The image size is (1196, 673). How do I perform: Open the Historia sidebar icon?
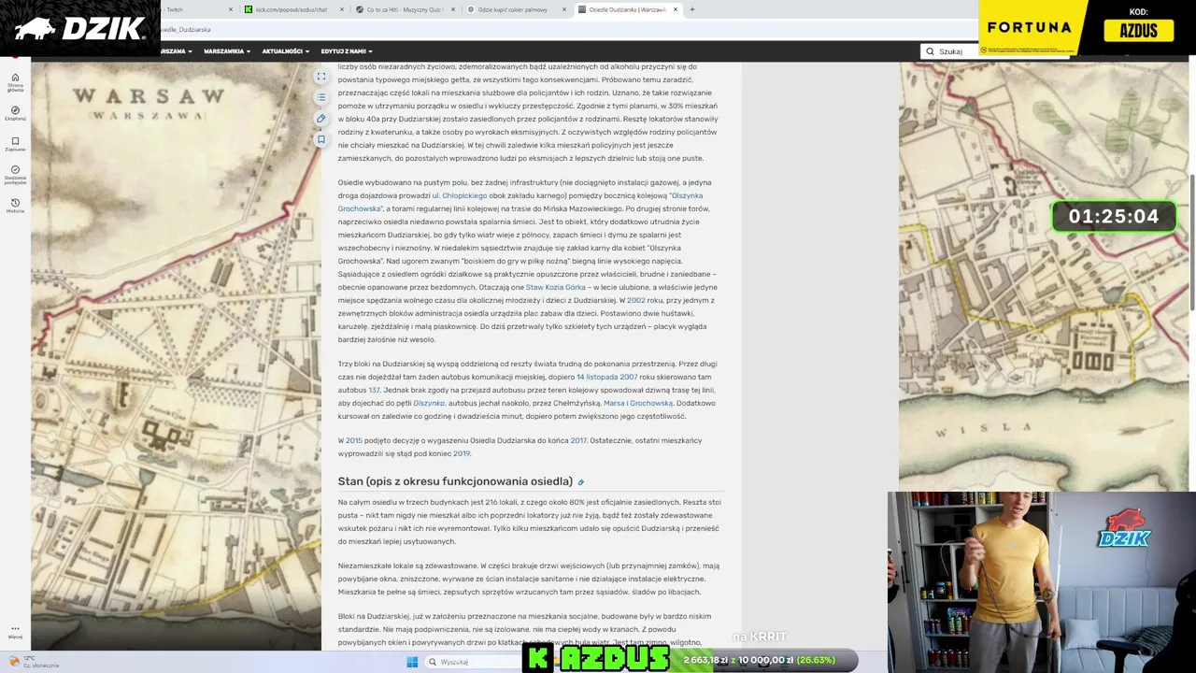[x=15, y=206]
